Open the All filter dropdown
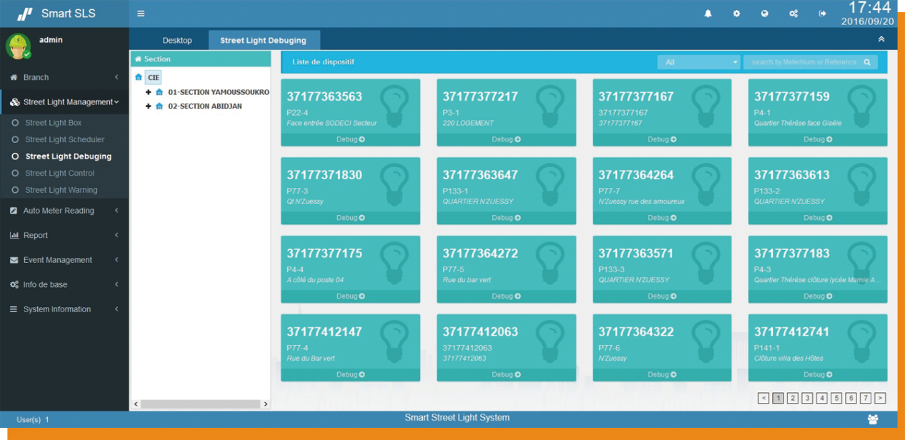The image size is (905, 440). [699, 62]
